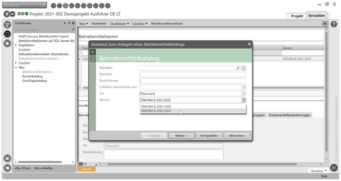Click the funnel filter sidebar icon
The image size is (341, 181).
(7, 24)
